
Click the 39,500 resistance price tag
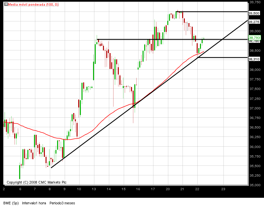[254, 13]
